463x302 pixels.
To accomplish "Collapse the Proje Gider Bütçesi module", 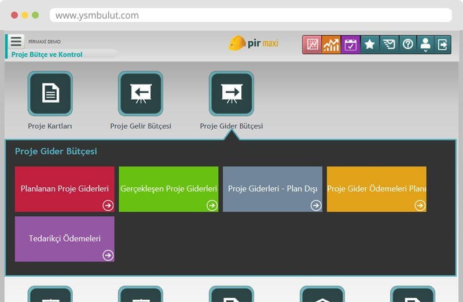I will (231, 93).
